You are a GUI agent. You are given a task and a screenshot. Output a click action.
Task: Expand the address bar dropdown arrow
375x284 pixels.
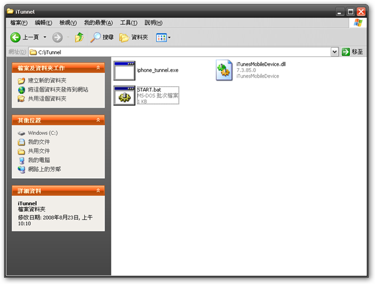335,52
